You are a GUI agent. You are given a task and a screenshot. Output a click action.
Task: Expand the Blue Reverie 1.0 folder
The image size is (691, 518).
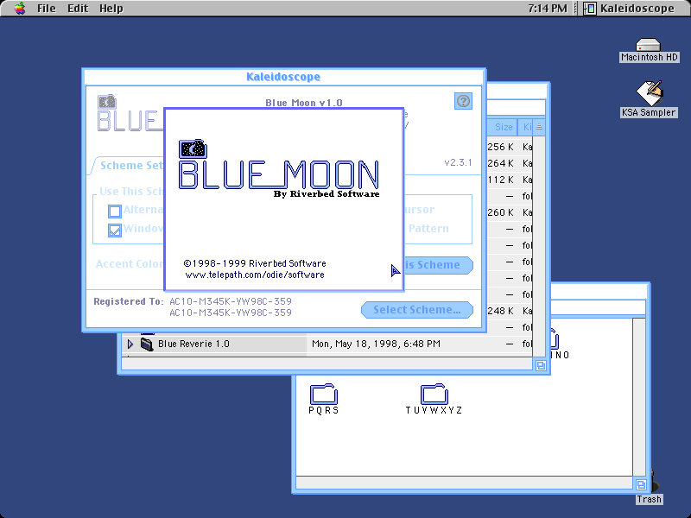tap(130, 344)
